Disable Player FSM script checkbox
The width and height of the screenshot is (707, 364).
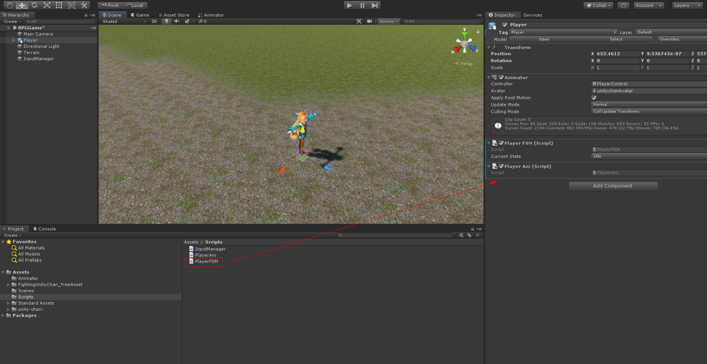[501, 143]
